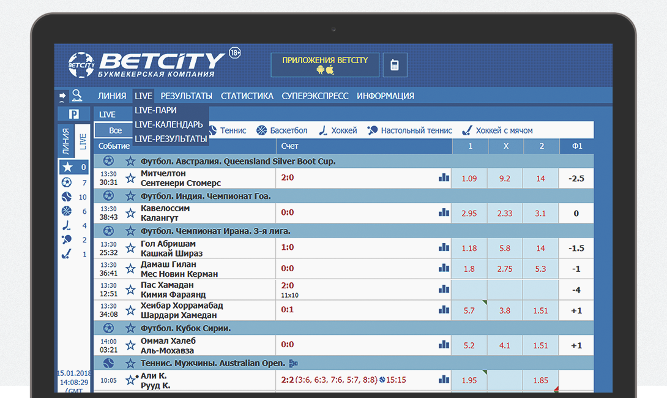
Task: Select handicap -2.5 for Митчелтон match
Action: [576, 178]
